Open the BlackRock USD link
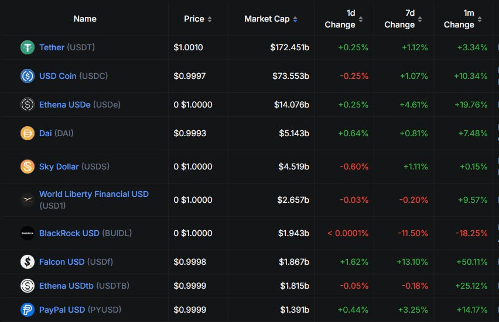Screen dimensions: 499x322 click(69, 233)
